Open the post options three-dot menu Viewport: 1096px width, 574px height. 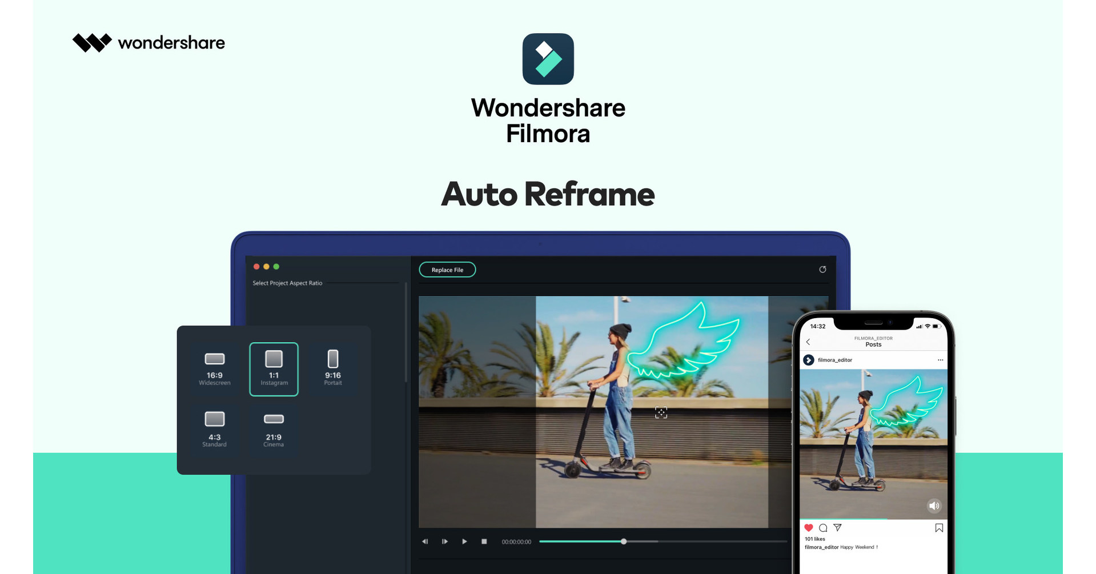(x=940, y=360)
